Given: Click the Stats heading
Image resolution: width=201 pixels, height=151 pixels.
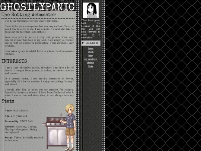Looking at the screenshot, I should tap(8, 101).
